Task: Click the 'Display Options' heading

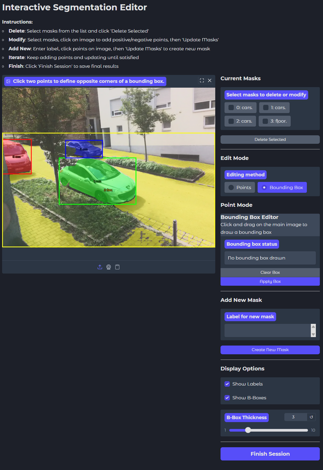Action: pos(243,369)
